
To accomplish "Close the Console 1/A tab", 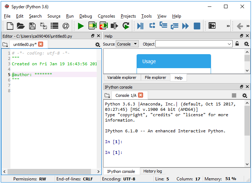I will [x=141, y=95].
